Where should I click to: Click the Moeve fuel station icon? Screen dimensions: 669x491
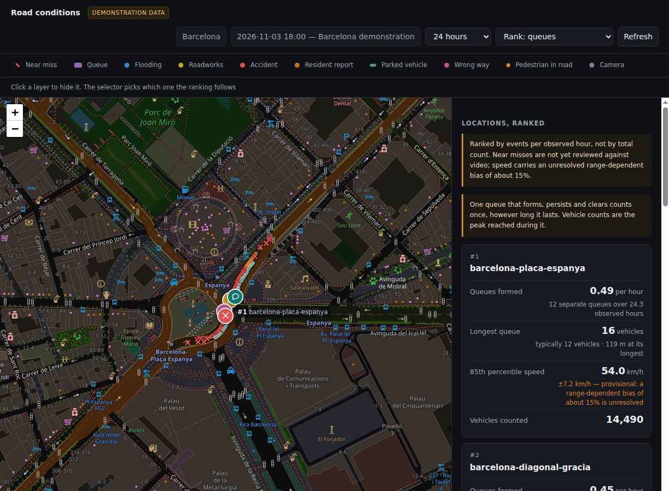pos(186,189)
